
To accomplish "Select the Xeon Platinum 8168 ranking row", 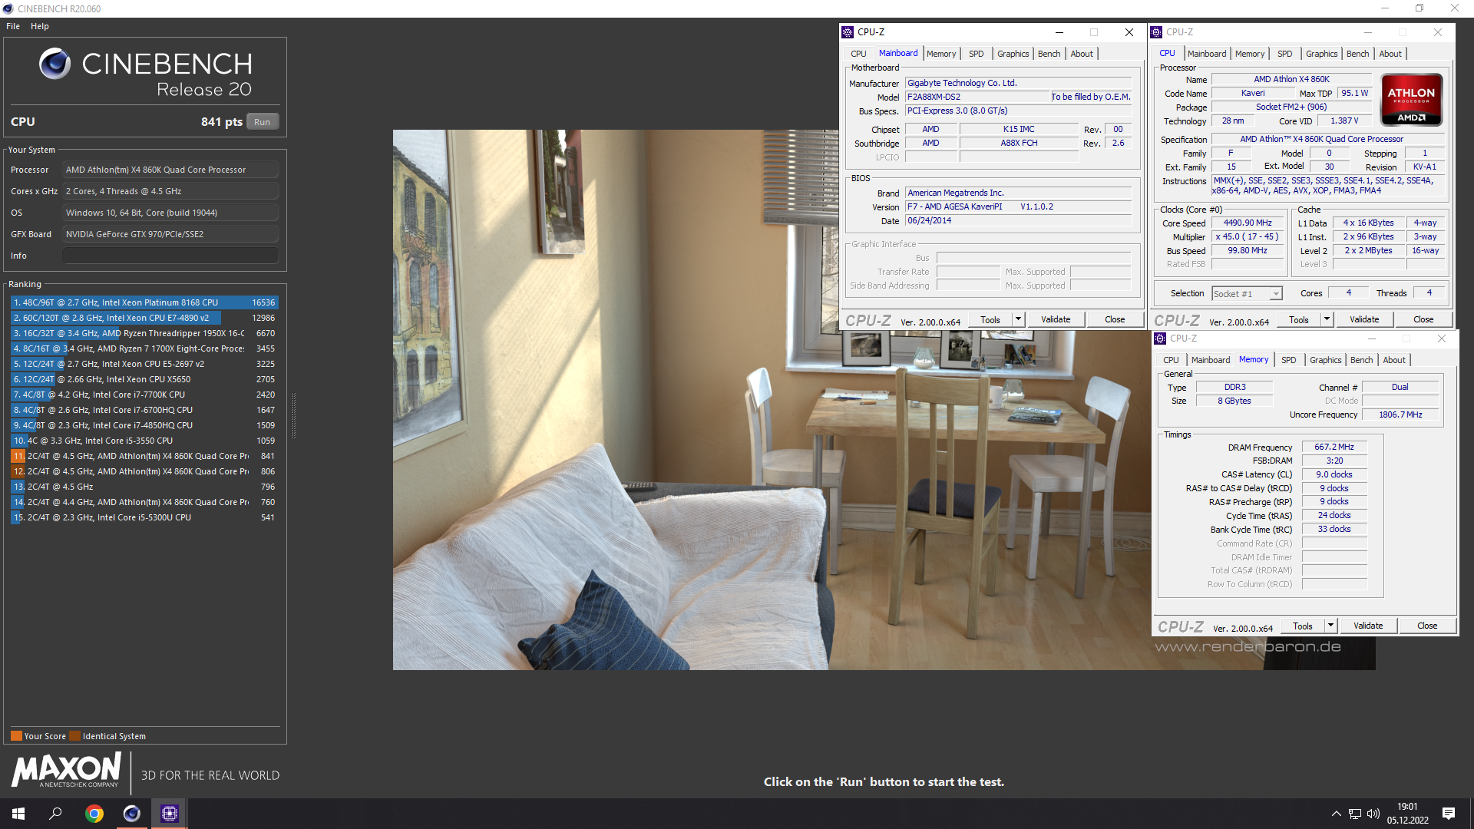I will click(144, 302).
